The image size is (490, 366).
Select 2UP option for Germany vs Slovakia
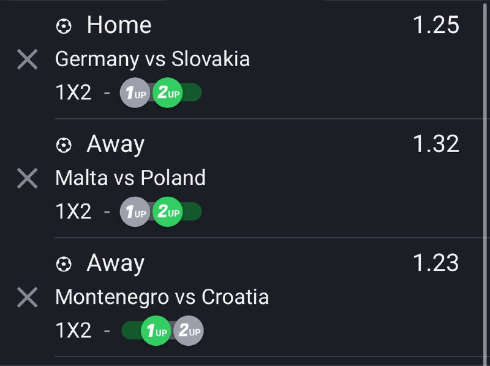(167, 93)
